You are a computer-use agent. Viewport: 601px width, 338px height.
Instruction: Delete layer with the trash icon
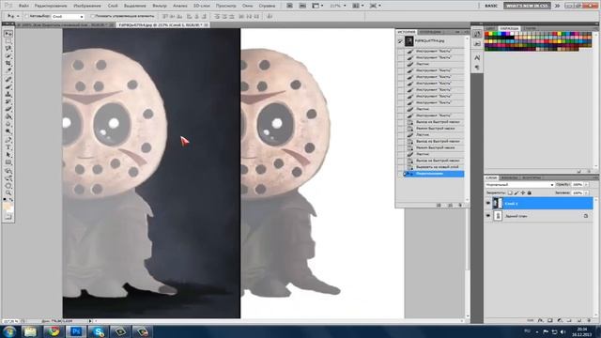(589, 320)
